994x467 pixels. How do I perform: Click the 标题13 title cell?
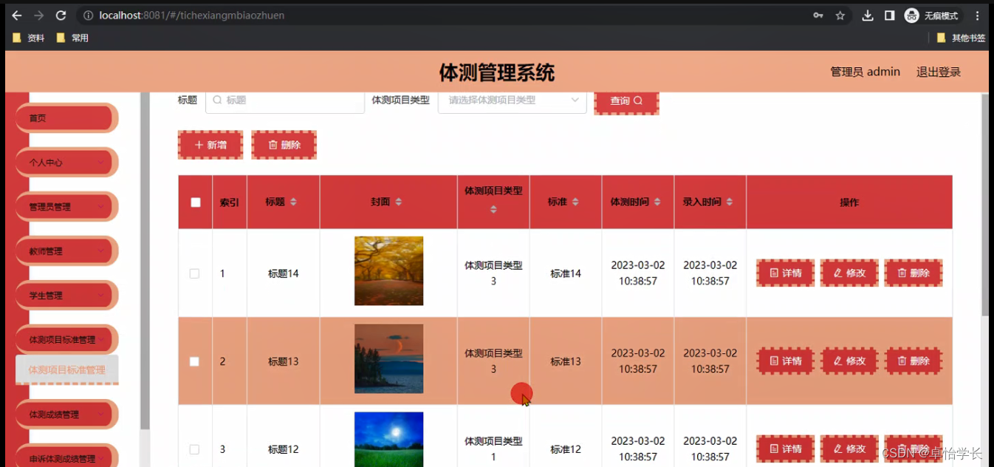284,361
